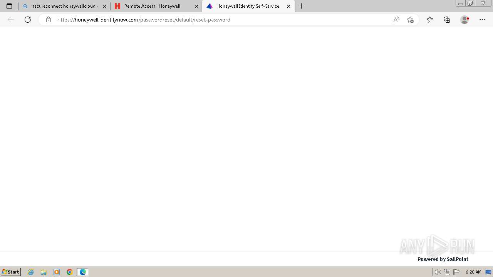The image size is (493, 277).
Task: Select Honeywell Identity Self-Service tab
Action: 248,6
